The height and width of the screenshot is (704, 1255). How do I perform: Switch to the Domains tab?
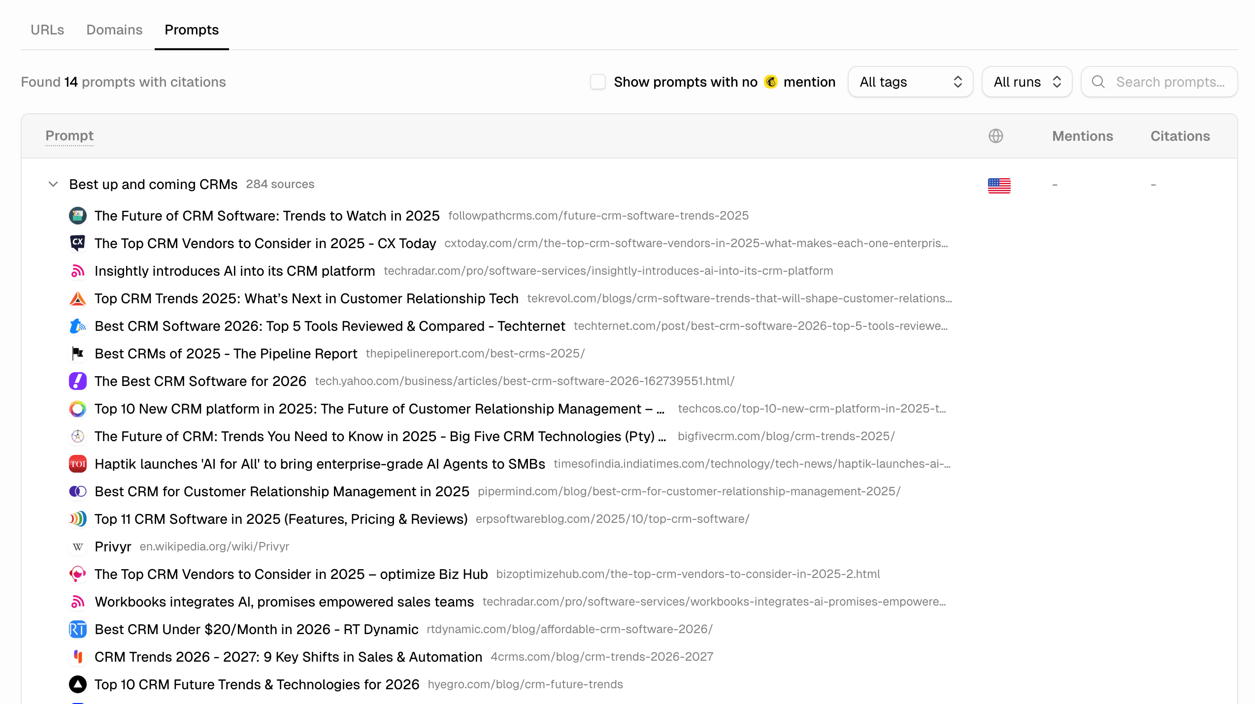click(x=114, y=30)
